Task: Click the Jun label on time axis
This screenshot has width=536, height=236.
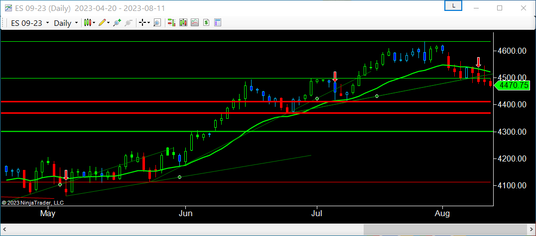Action: (186, 214)
